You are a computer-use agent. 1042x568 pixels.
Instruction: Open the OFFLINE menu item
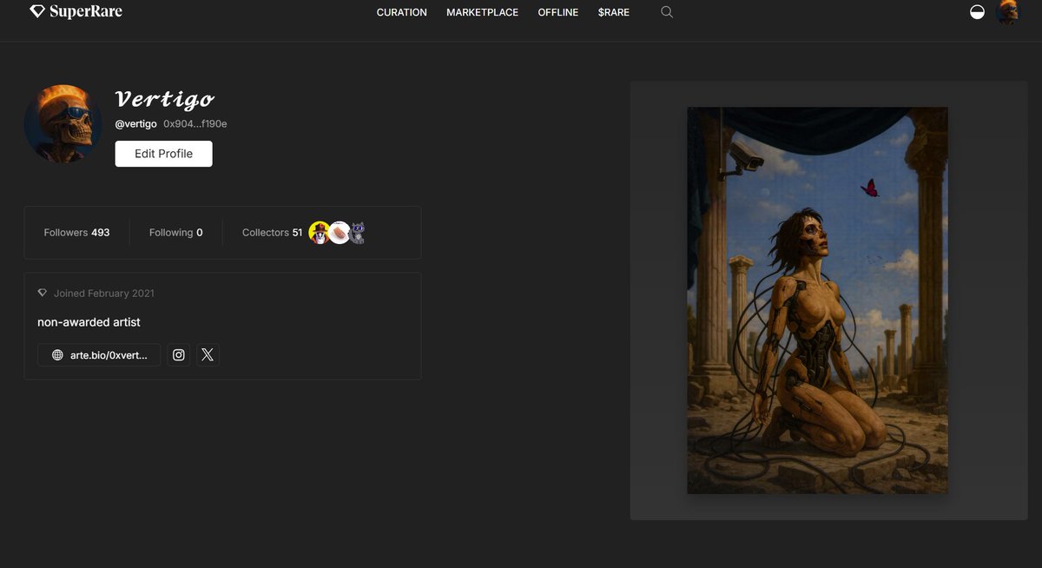pos(557,12)
